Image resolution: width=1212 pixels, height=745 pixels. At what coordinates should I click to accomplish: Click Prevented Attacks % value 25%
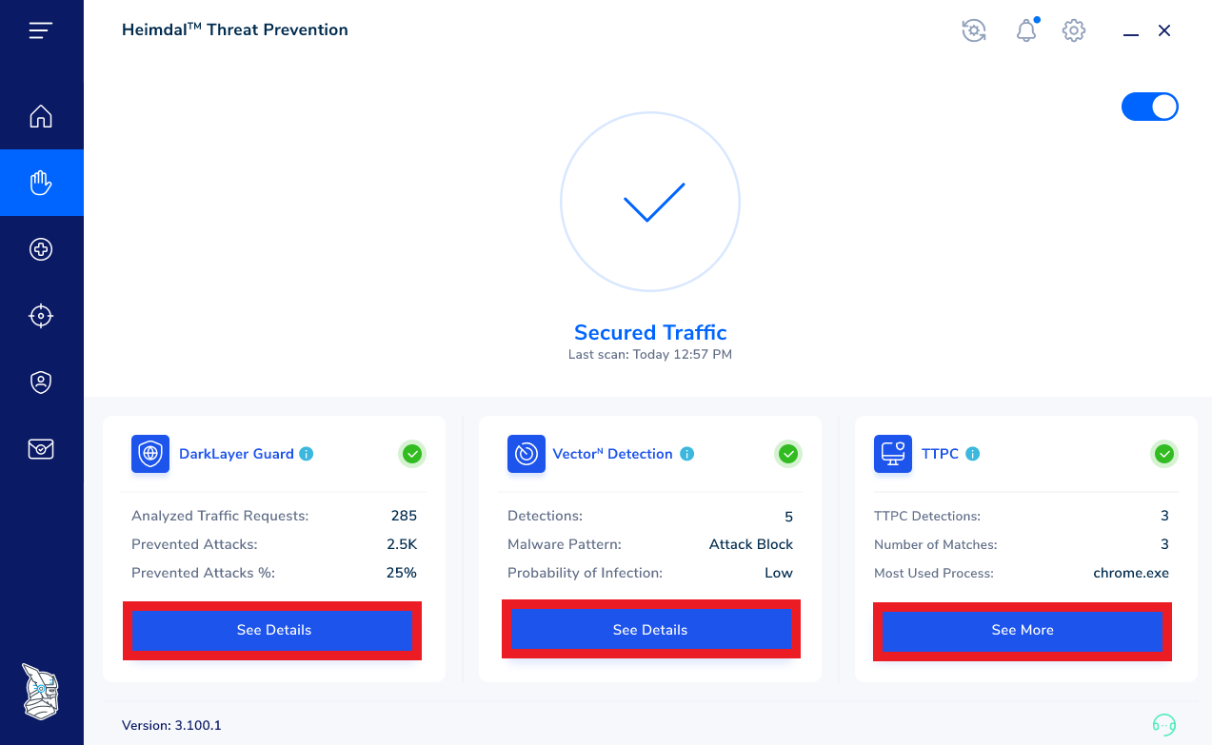pos(402,573)
